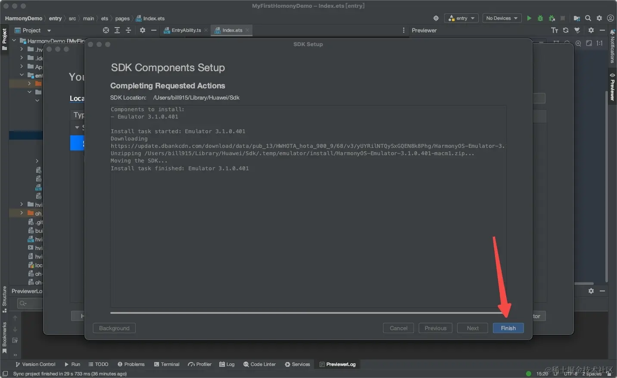Zoom in the Previewer with magnifier icon
Screen dimensions: 617x378
point(578,43)
